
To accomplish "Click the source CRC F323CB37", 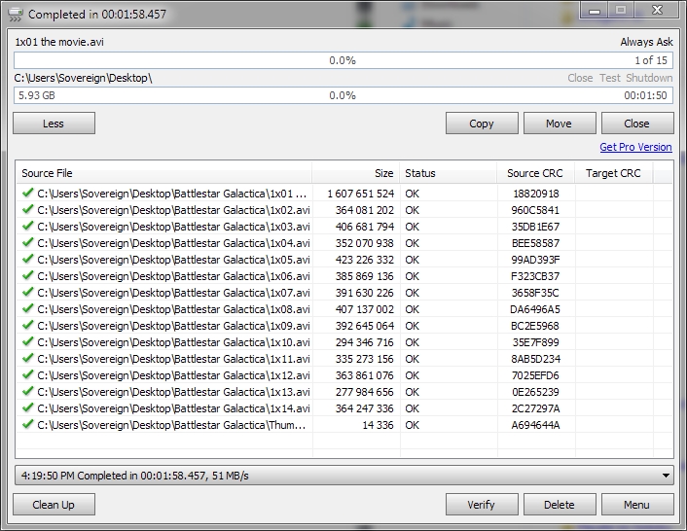I will 535,276.
